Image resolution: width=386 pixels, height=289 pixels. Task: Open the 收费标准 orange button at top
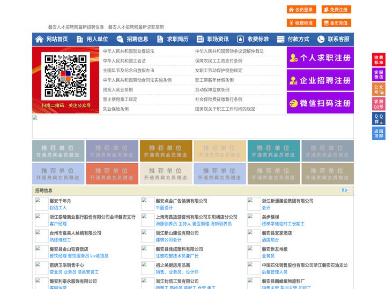tap(301, 23)
